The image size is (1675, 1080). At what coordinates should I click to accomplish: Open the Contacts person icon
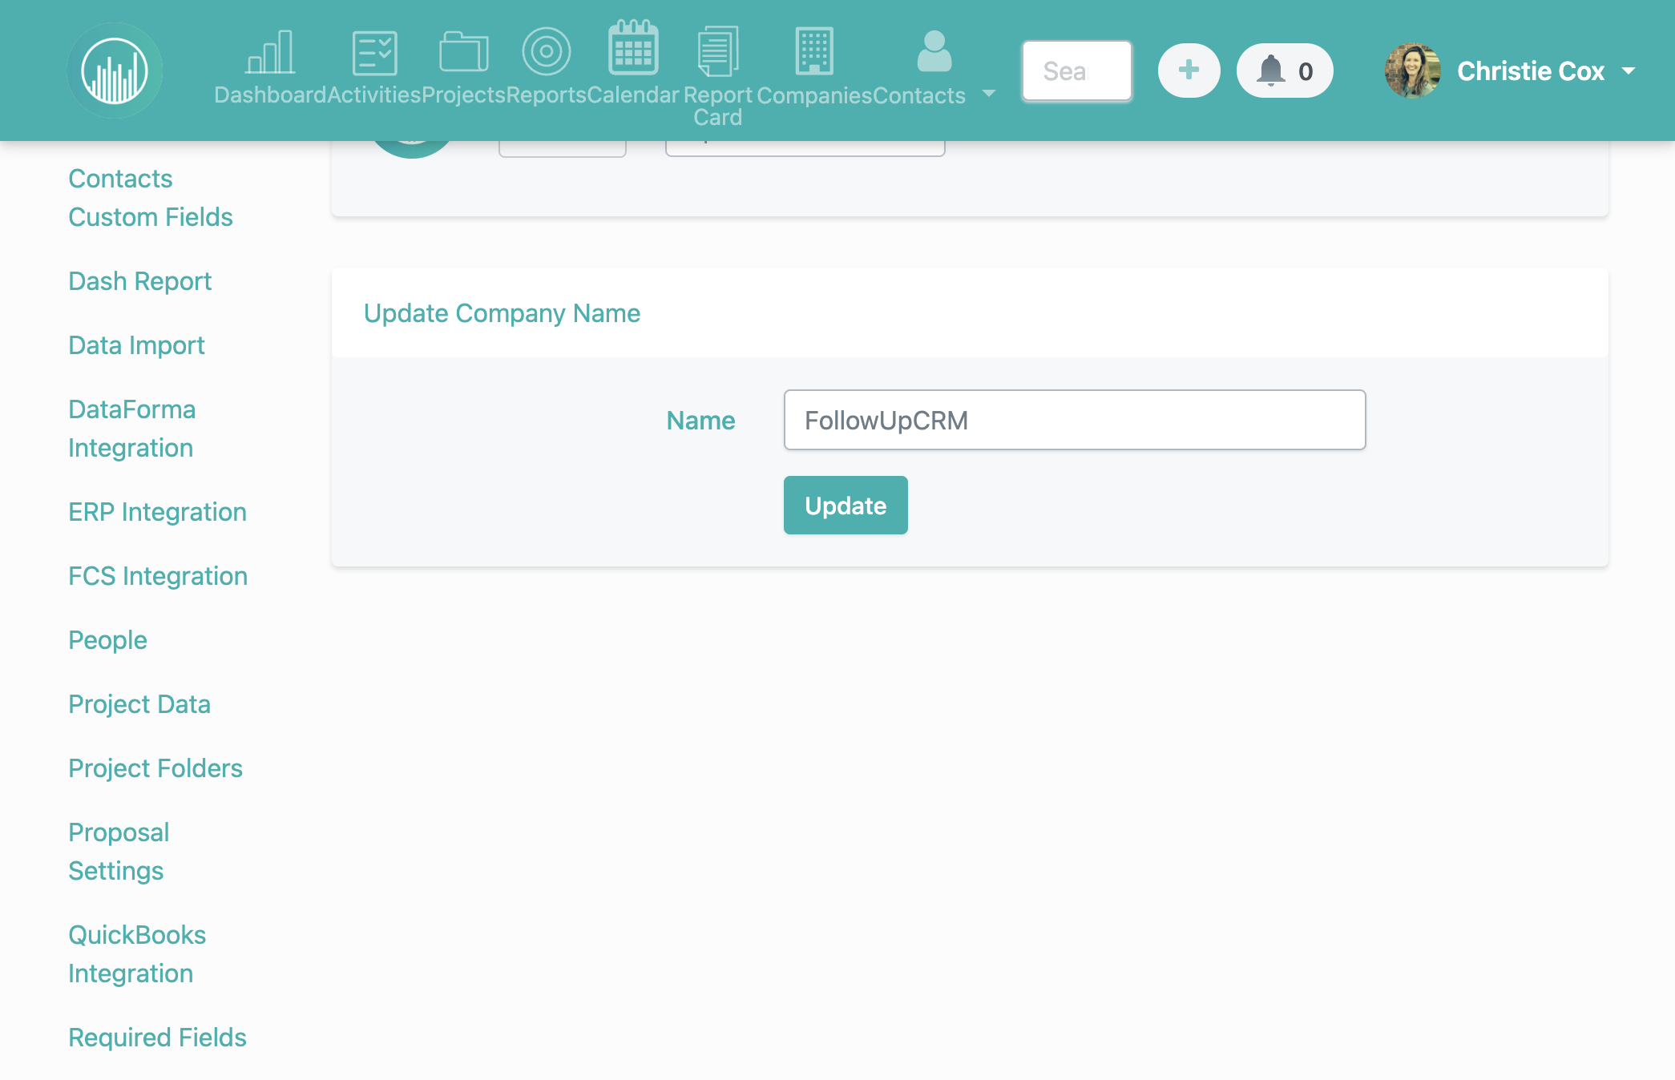[934, 51]
